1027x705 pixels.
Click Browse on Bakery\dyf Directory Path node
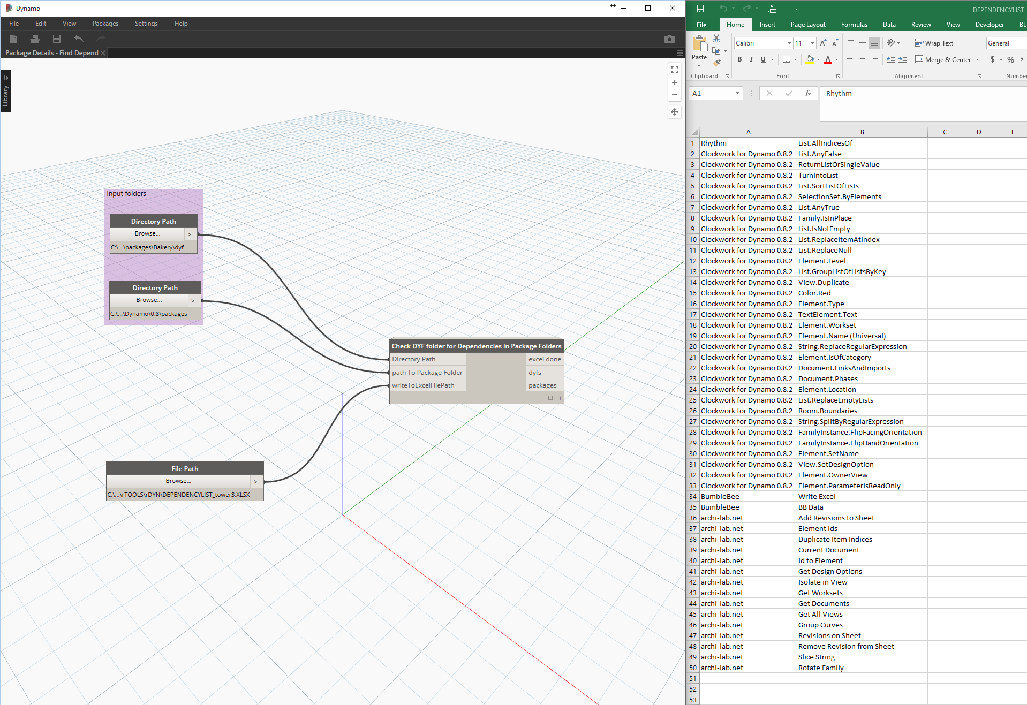[148, 234]
